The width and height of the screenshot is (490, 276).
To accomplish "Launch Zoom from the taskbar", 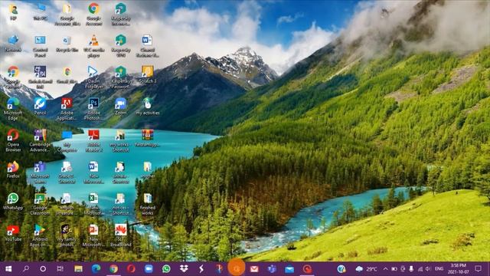I will [149, 269].
